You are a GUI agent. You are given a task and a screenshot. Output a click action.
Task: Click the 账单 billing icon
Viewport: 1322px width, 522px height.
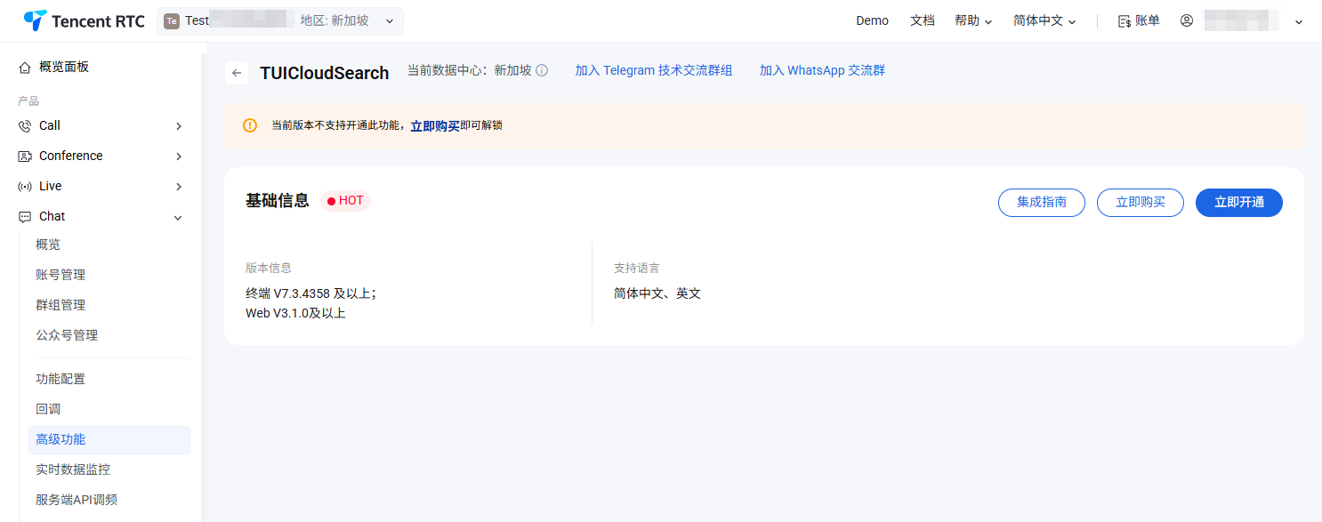1125,20
